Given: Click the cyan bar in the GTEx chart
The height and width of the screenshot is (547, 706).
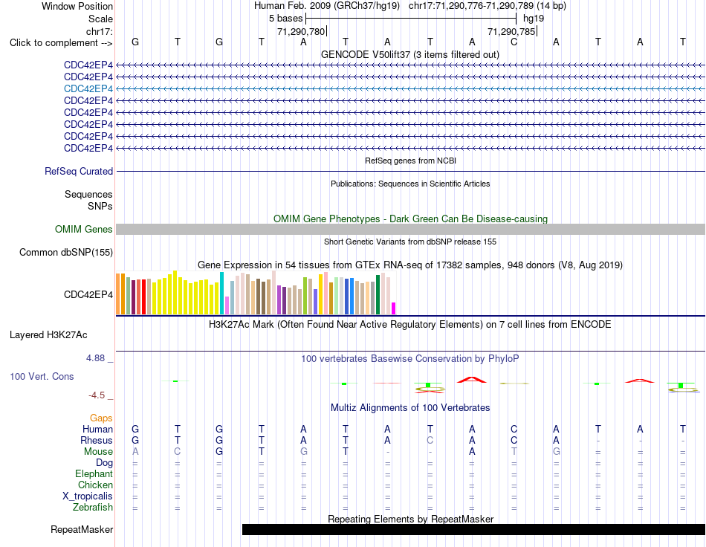Looking at the screenshot, I should click(221, 293).
